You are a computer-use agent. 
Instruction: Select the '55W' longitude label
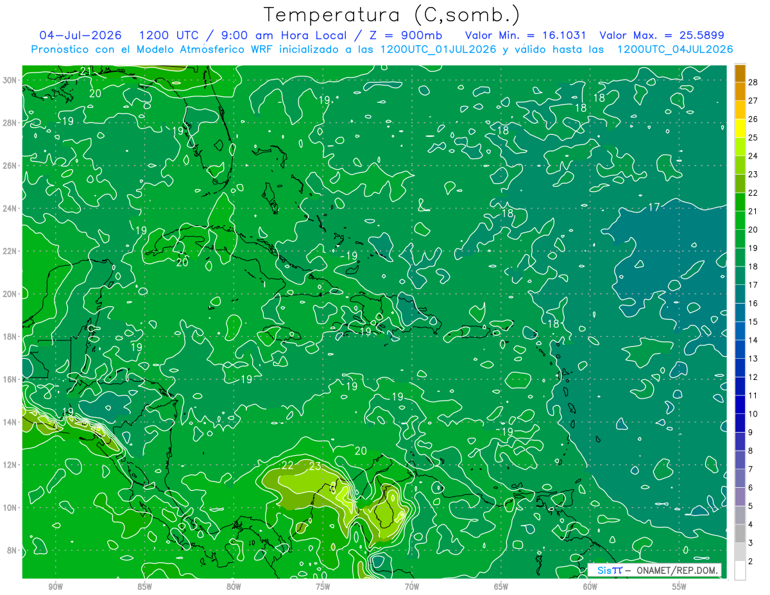pos(680,587)
